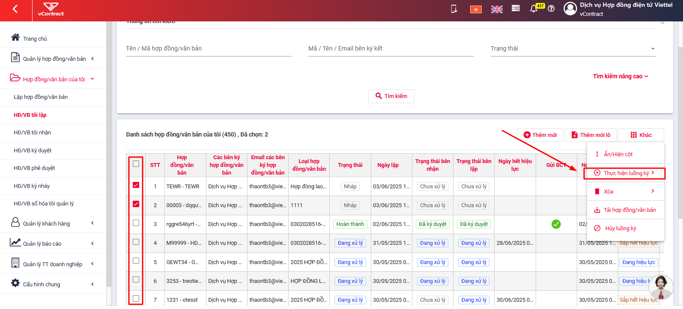Click the back arrow in the header
Viewport: 683px width, 309px height.
point(15,9)
